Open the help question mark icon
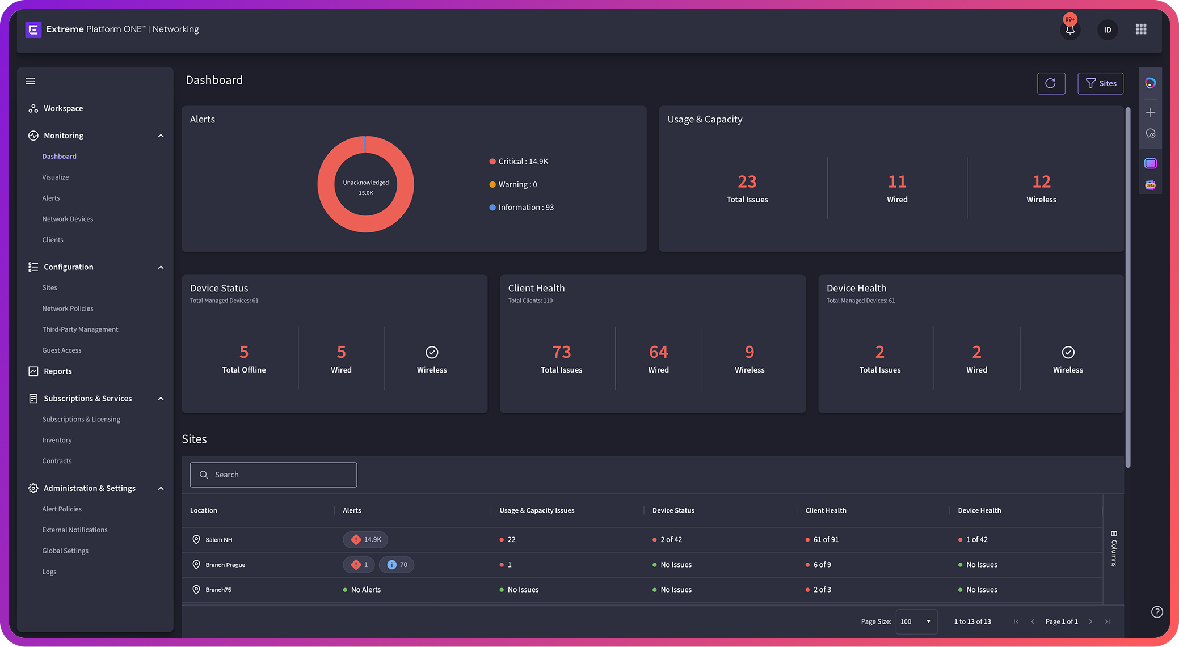Screen dimensions: 1179x647 [x=1157, y=612]
